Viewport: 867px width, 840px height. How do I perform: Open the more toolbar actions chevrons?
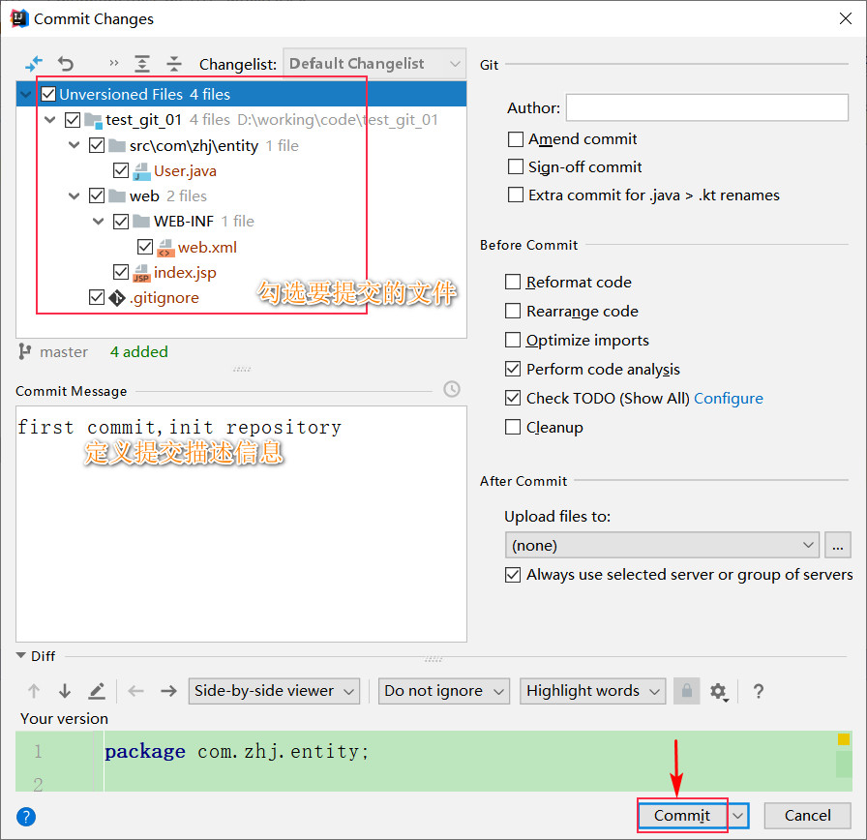[114, 63]
